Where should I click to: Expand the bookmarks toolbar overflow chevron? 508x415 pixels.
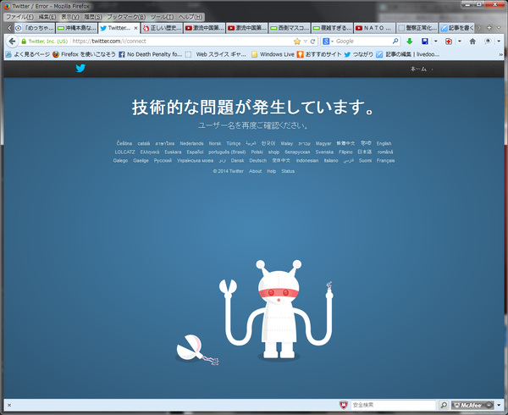point(501,55)
